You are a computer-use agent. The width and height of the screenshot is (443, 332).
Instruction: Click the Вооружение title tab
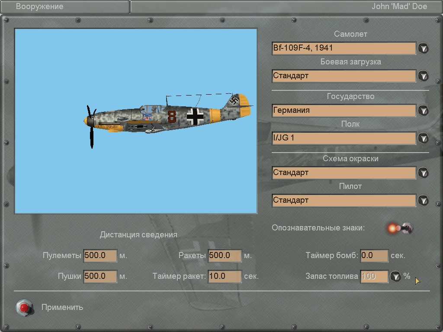(65, 6)
